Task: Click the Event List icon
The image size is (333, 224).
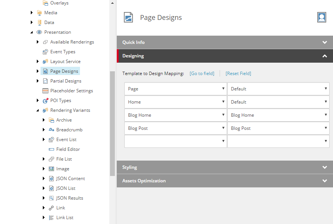Action: click(x=51, y=140)
